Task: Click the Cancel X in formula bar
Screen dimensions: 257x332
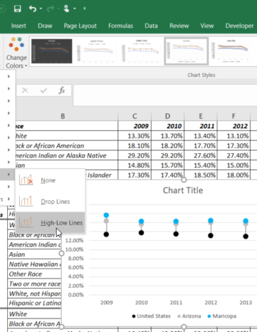Action: pos(25,91)
